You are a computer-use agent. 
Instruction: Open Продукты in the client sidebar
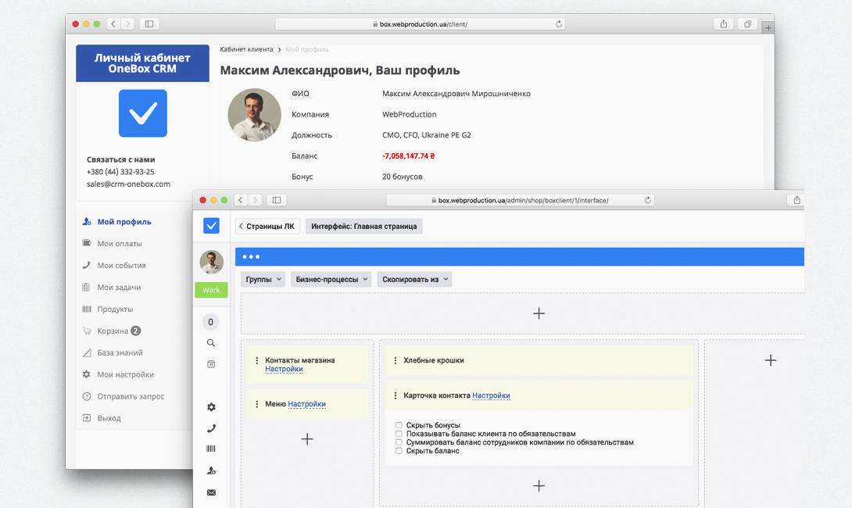pos(115,309)
